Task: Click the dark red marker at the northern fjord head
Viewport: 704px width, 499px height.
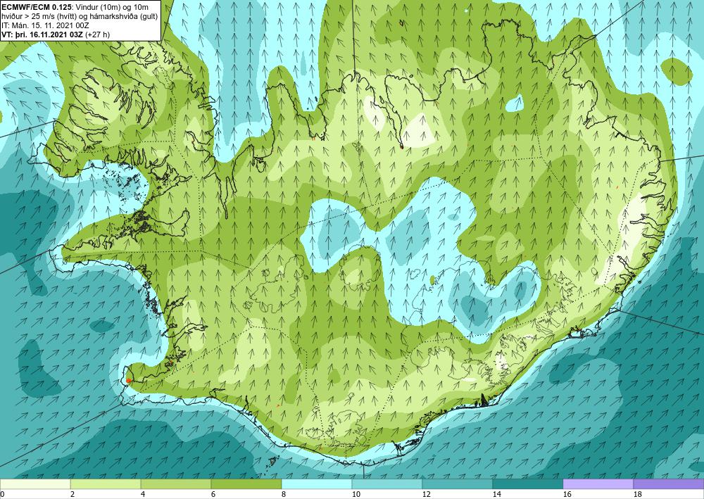Action: point(401,146)
